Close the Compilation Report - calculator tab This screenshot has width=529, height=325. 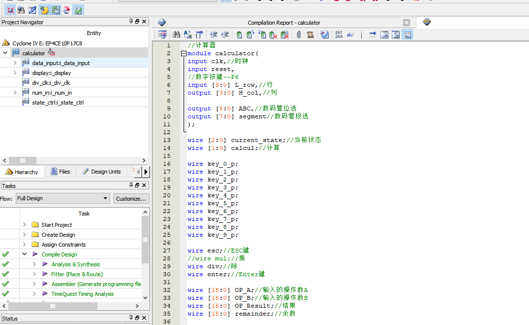(x=407, y=23)
